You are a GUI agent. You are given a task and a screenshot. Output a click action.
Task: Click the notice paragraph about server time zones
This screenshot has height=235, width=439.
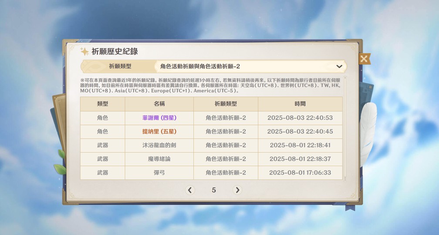coord(210,85)
